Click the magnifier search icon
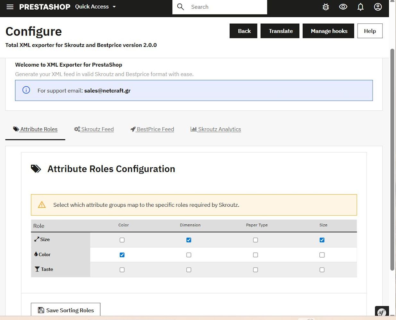Image resolution: width=396 pixels, height=320 pixels. 181,7
